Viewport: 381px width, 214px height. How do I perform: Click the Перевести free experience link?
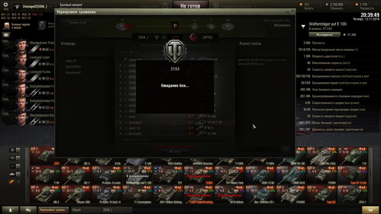point(366,9)
